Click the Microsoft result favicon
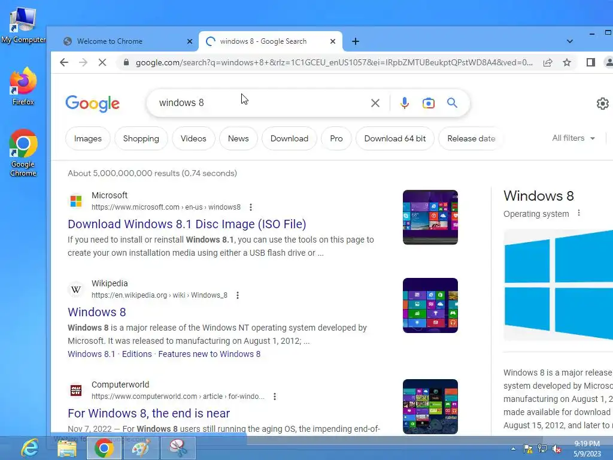This screenshot has height=460, width=613. [x=76, y=201]
